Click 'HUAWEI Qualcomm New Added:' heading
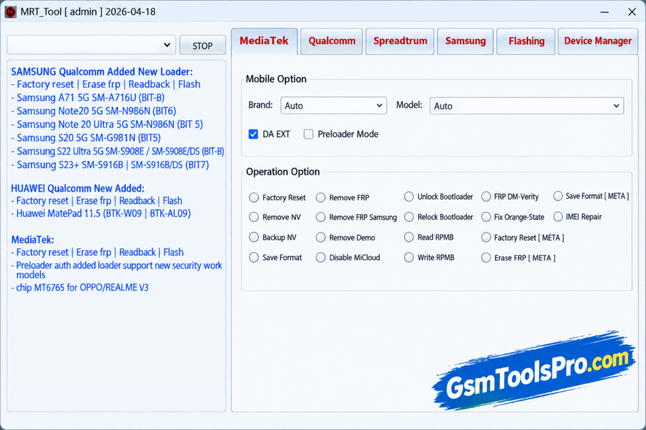This screenshot has width=646, height=430. pos(78,189)
